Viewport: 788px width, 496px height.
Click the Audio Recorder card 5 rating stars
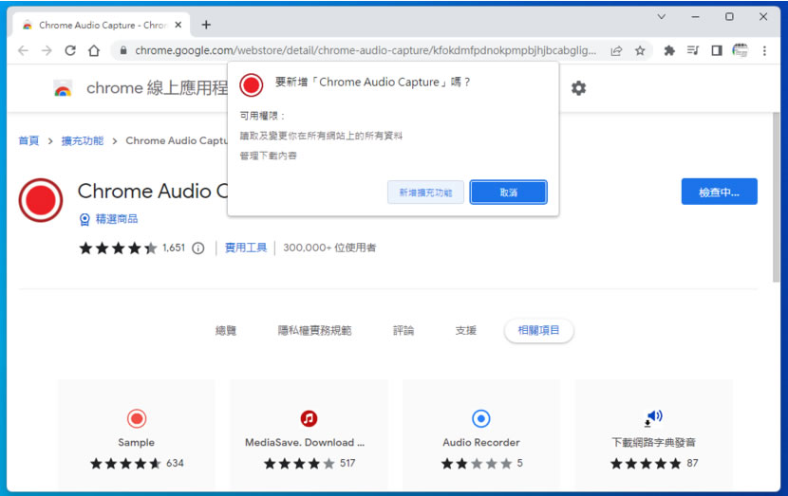coord(477,464)
